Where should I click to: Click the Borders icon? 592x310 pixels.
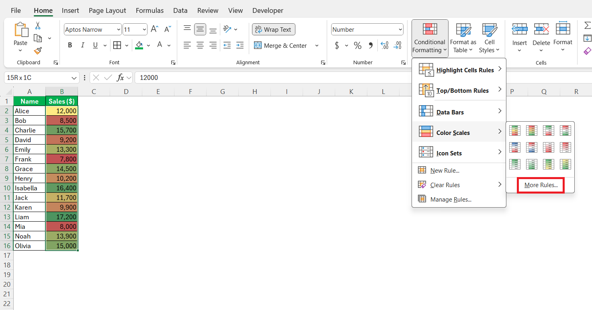(117, 45)
